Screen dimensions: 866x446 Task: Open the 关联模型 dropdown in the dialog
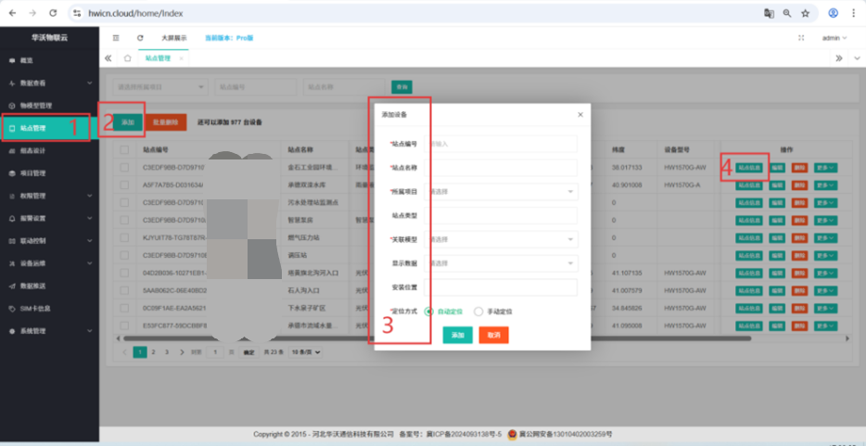(x=501, y=239)
